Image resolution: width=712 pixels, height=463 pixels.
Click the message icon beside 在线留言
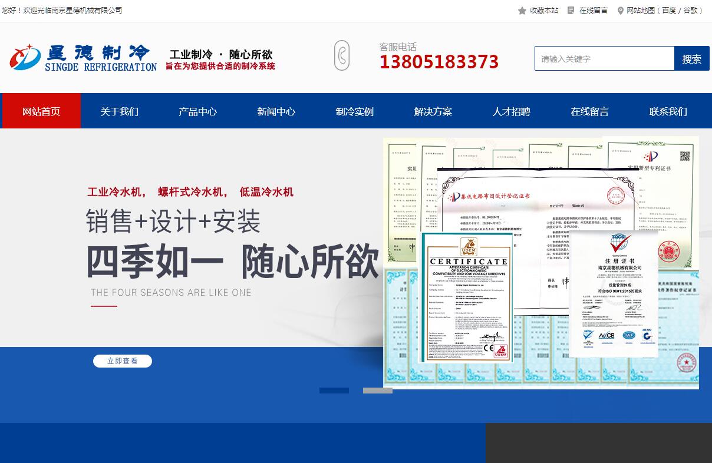571,11
